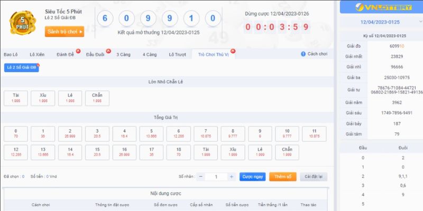Select total value 8 bet option
423x211 pixels.
(233, 134)
